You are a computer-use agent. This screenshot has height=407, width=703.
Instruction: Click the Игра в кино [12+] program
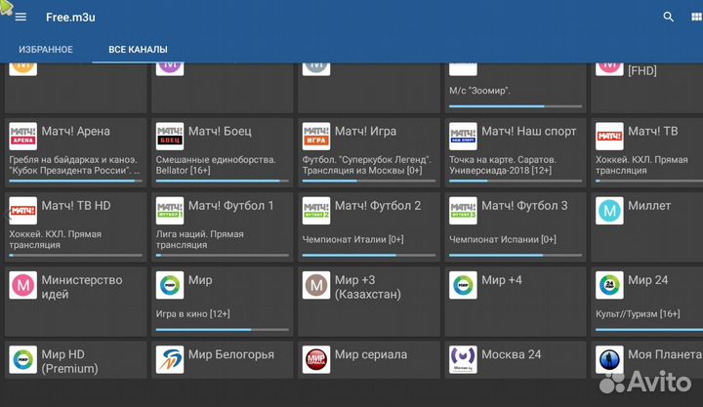192,313
